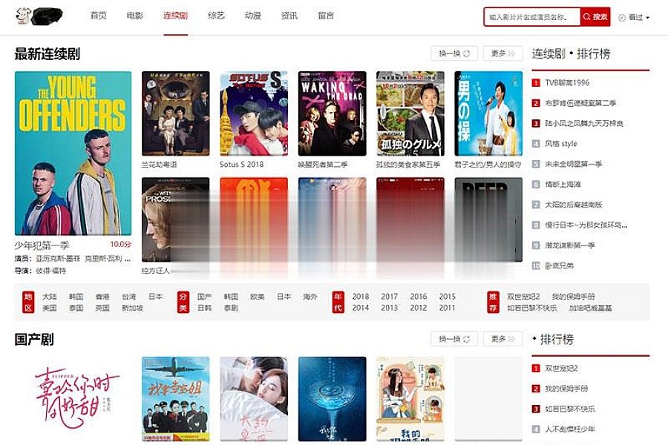The height and width of the screenshot is (445, 668).
Task: Select category 欧美 under 分类
Action: [x=257, y=297]
